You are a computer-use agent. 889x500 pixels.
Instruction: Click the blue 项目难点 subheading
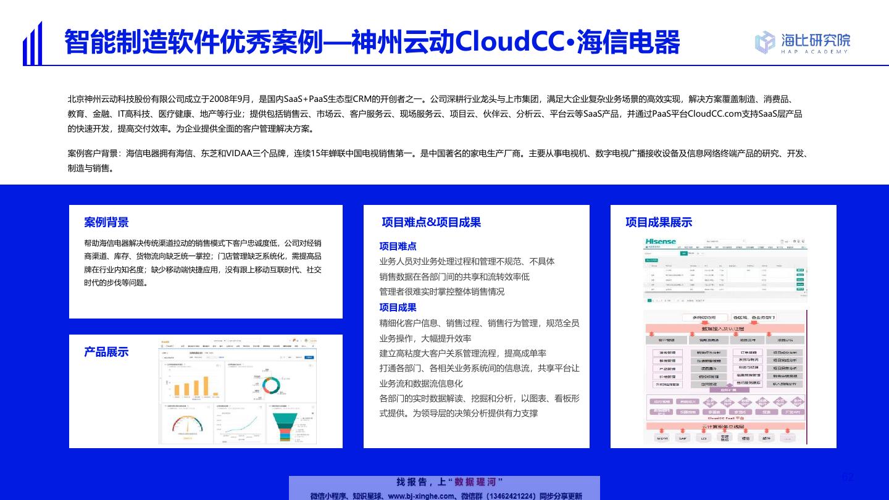398,246
